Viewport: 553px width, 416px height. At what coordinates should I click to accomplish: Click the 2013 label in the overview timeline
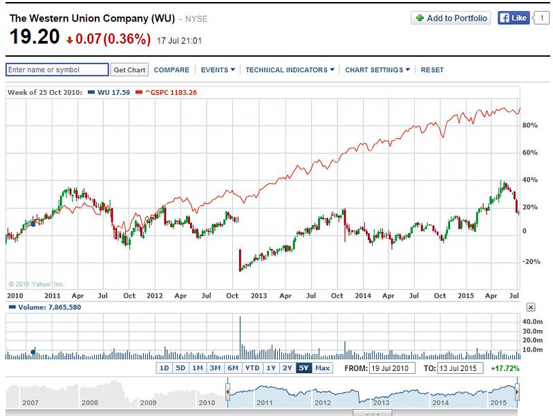[x=382, y=403]
